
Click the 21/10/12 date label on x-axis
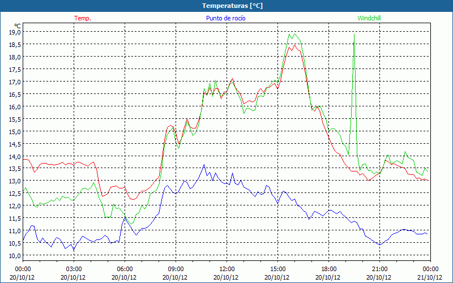(430, 277)
